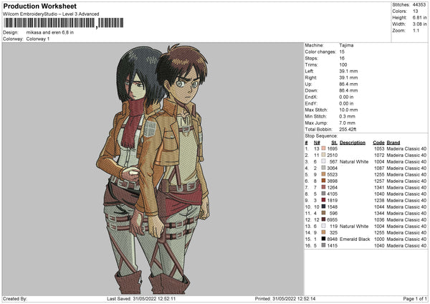The height and width of the screenshot is (304, 430).
Task: Click the swatch for stop 10 (1548)
Action: pyautogui.click(x=324, y=206)
